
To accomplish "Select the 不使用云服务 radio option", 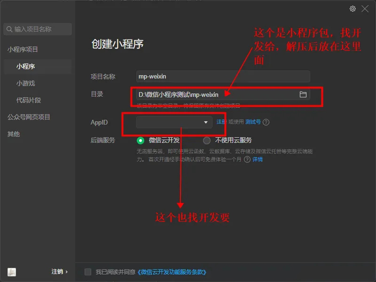I will tap(207, 140).
